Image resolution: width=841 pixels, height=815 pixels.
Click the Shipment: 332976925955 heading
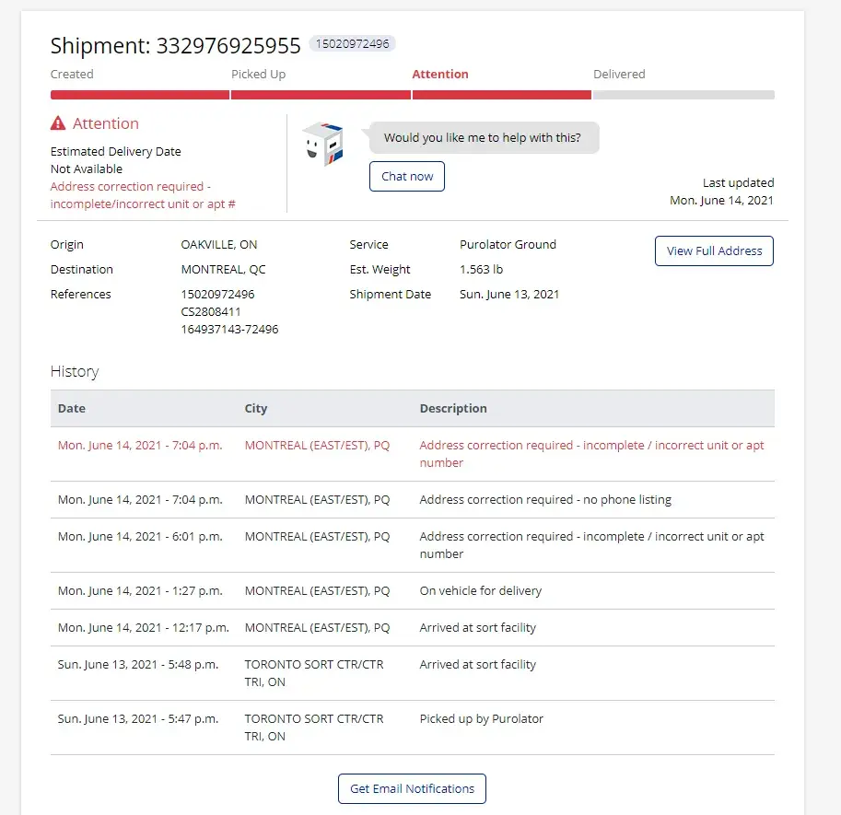pos(175,45)
